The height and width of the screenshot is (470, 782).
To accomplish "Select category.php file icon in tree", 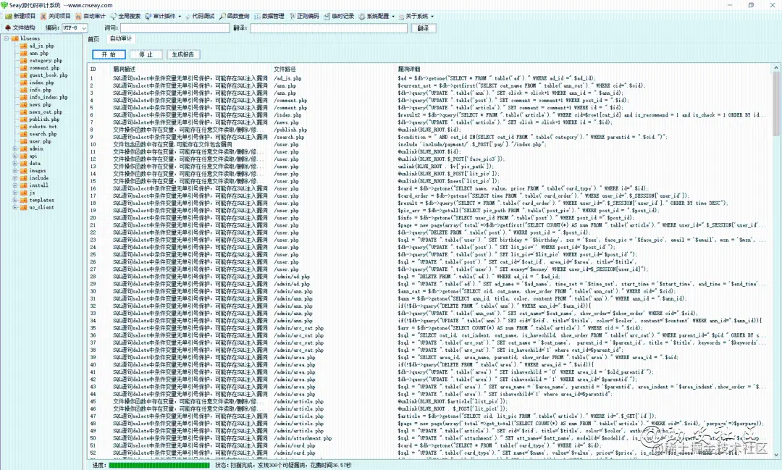I will 23,60.
